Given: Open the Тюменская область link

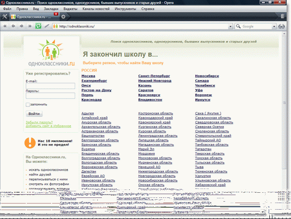Looking at the screenshot, I should 211,172.
